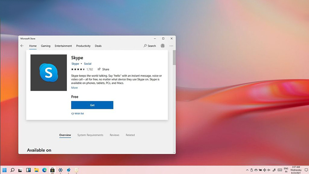Switch to System Requirements tab
309x174 pixels.
click(x=90, y=135)
